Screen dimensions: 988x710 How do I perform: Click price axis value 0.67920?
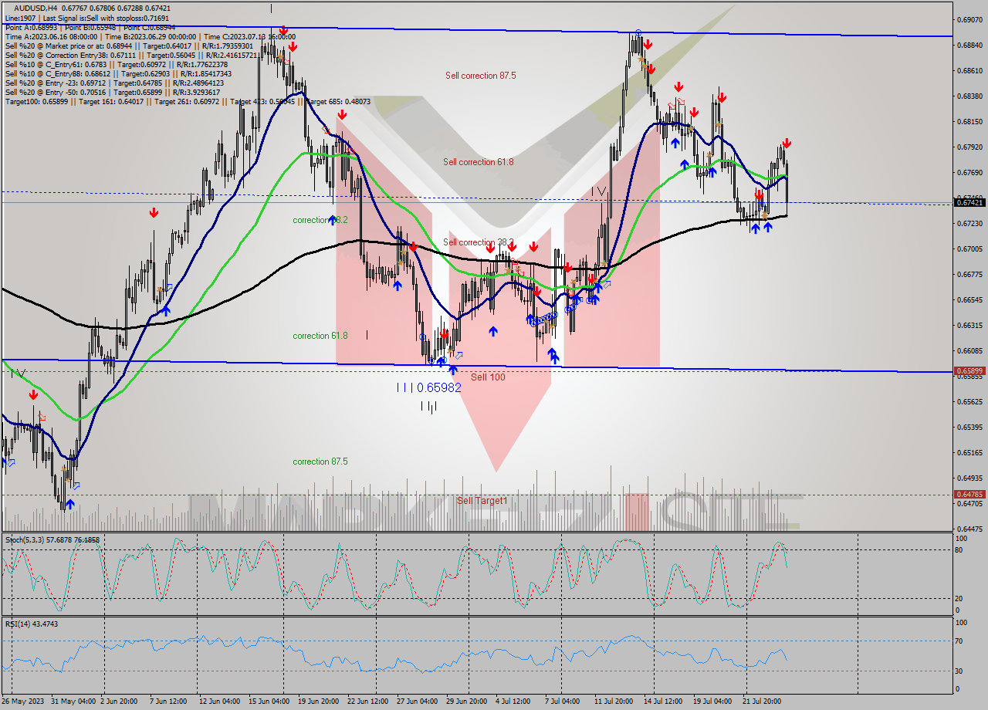coord(970,147)
